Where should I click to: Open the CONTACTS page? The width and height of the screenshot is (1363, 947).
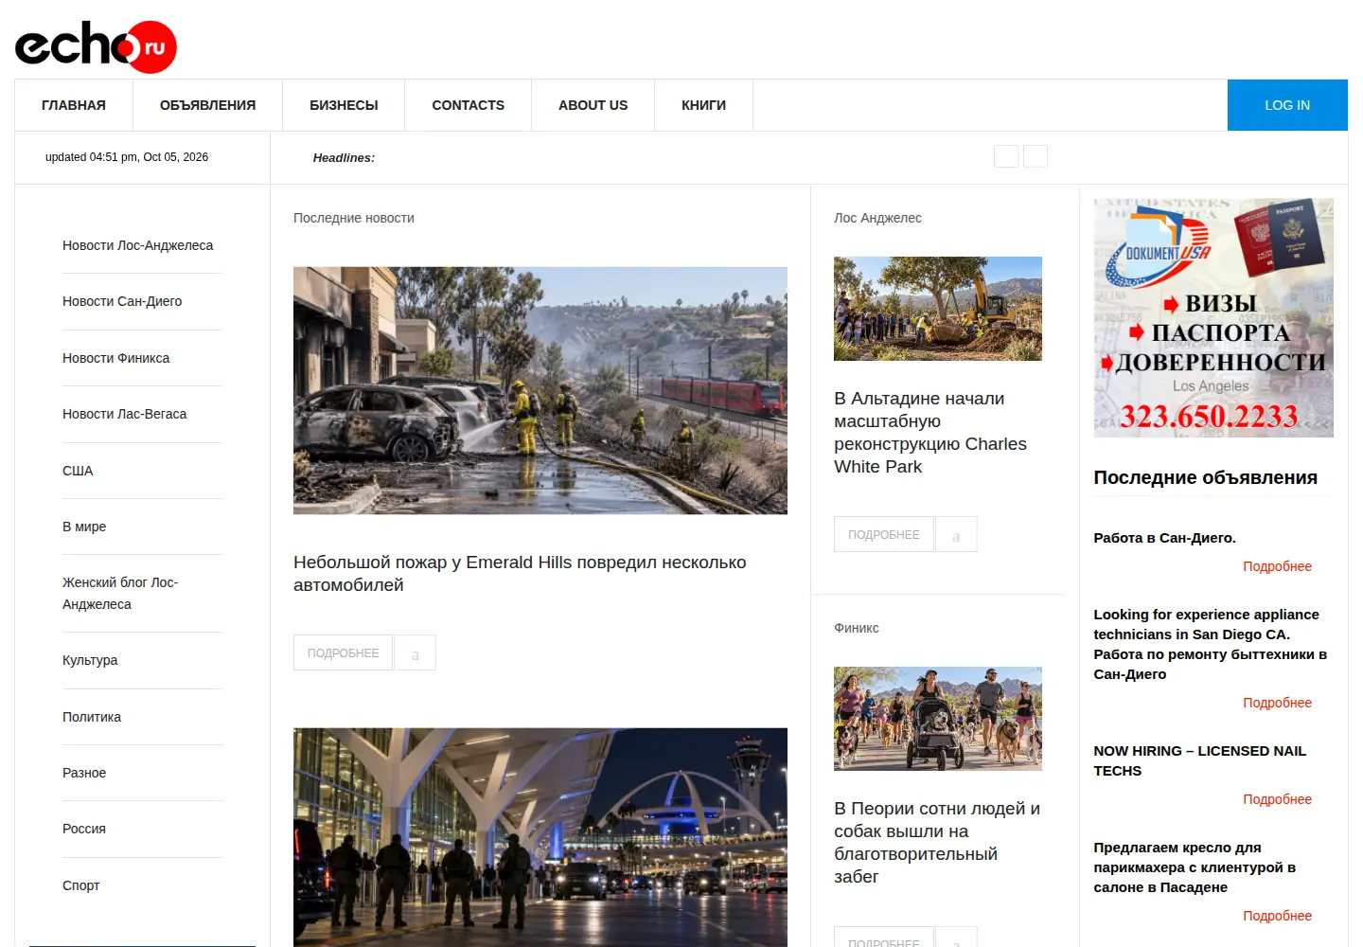tap(468, 105)
